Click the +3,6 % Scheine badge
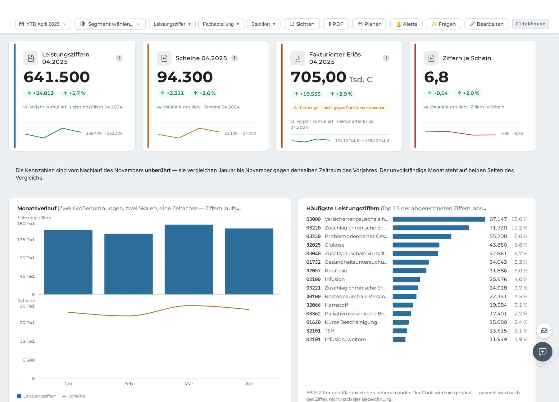This screenshot has width=559, height=402. (x=204, y=93)
